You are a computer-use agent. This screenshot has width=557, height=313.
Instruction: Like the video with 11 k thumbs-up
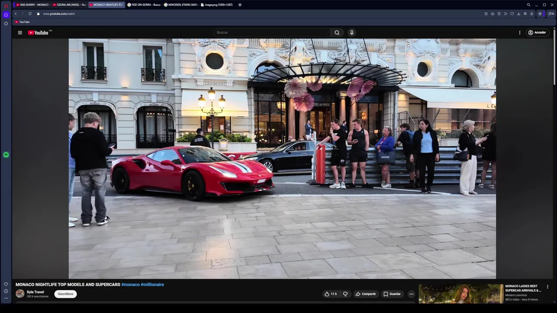331,294
